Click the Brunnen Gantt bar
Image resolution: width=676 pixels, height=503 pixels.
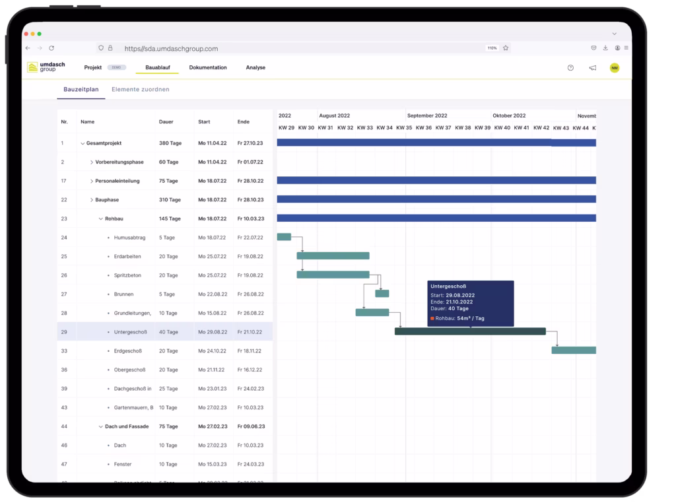[x=382, y=294]
